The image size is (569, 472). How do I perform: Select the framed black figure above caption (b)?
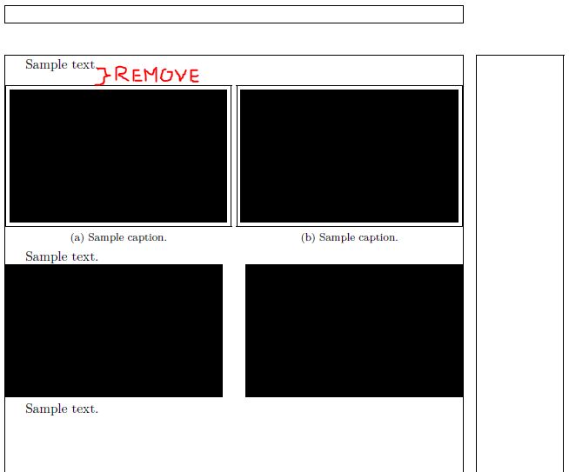click(x=350, y=156)
